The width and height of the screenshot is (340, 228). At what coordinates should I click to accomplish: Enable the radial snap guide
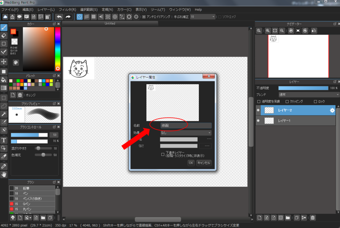pyautogui.click(x=108, y=17)
